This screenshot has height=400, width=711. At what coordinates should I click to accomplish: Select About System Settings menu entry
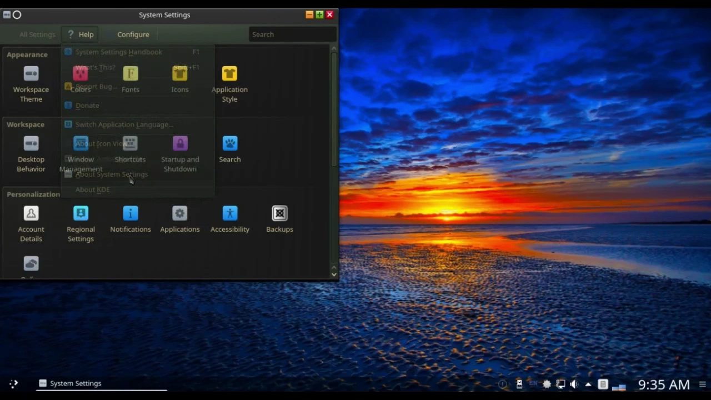[137, 174]
